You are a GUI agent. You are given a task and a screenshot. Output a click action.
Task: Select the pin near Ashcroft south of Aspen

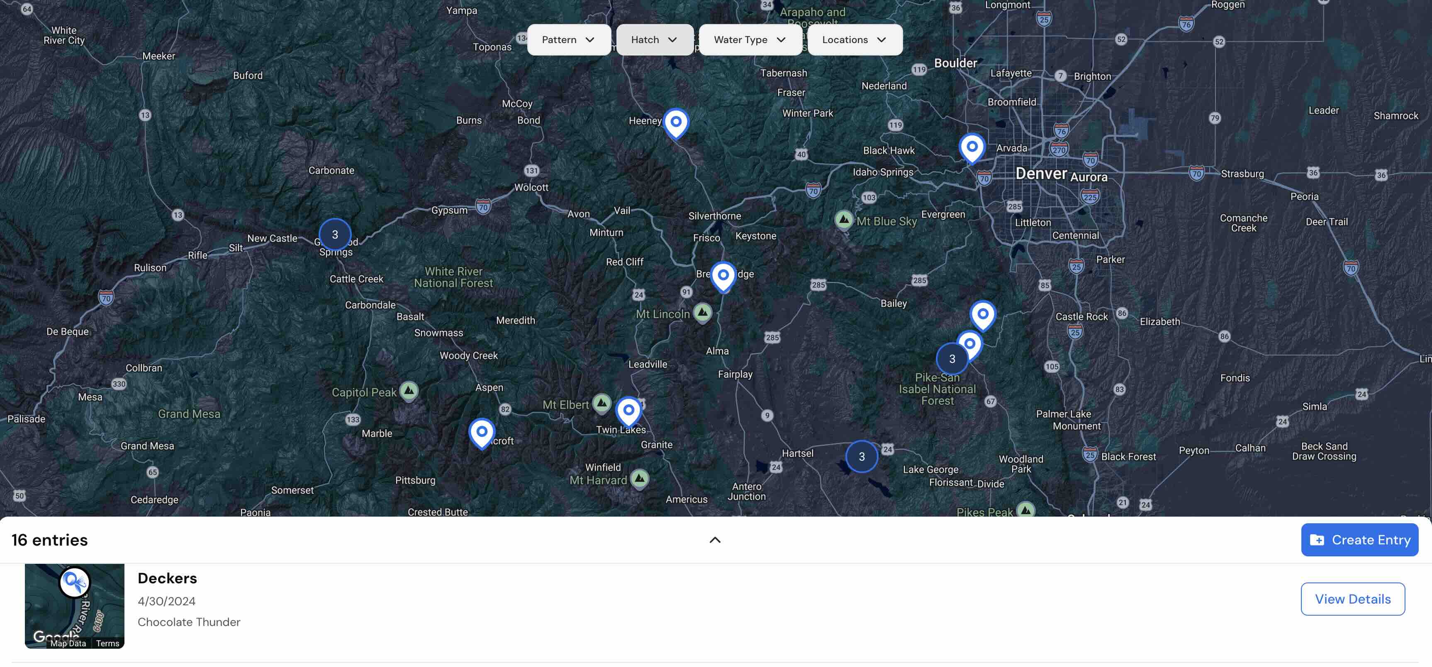pos(482,432)
